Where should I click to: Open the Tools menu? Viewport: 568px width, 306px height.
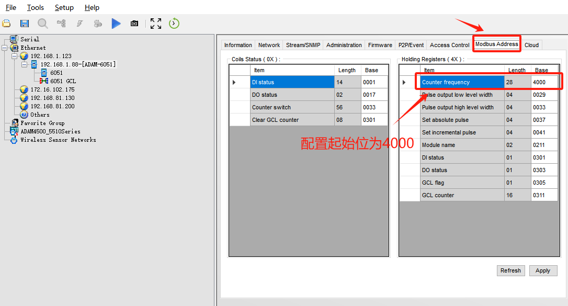coord(36,8)
